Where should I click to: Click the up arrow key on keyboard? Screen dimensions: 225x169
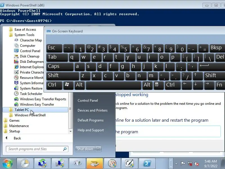click(198, 76)
